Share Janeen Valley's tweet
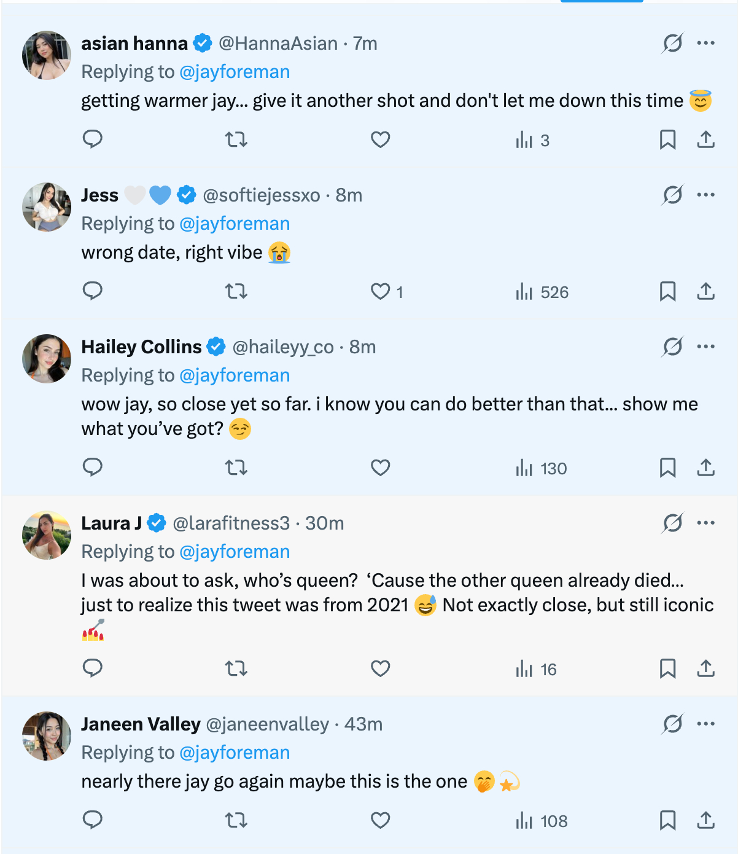The image size is (738, 854). [x=706, y=820]
